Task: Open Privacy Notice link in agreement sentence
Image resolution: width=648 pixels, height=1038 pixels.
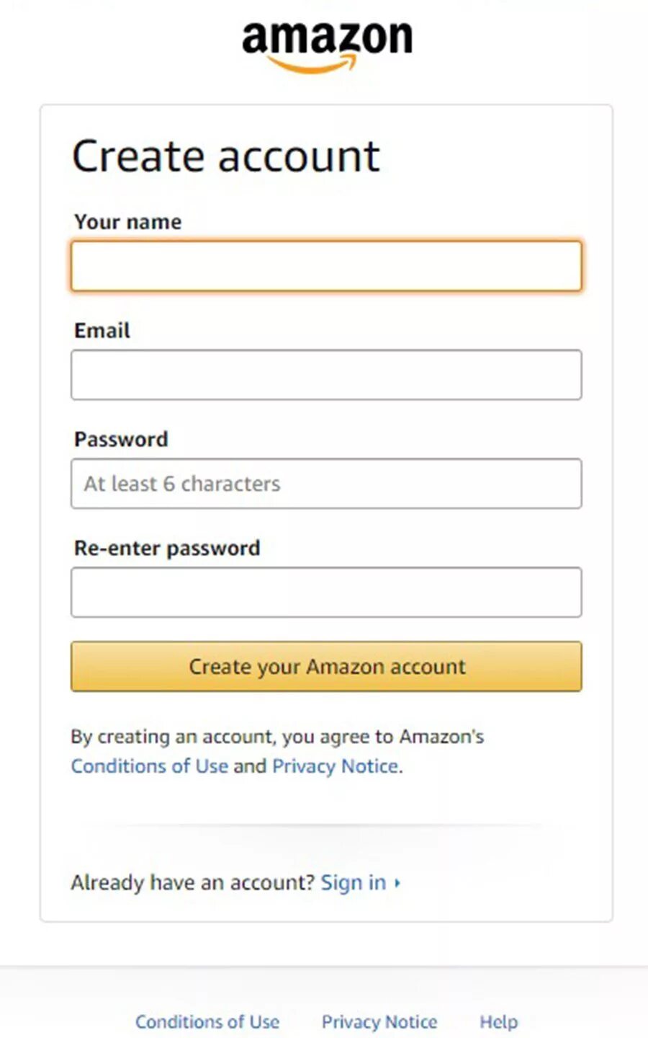Action: point(335,766)
